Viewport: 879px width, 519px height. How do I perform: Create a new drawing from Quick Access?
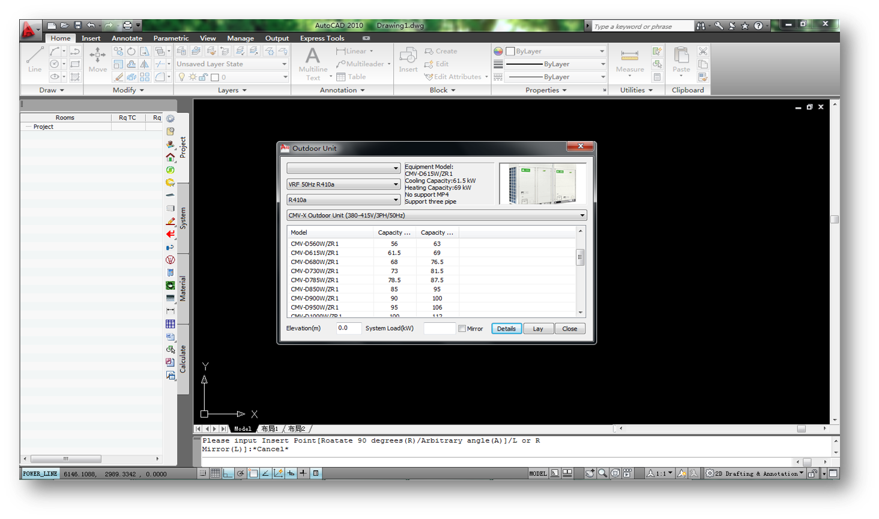pos(52,25)
